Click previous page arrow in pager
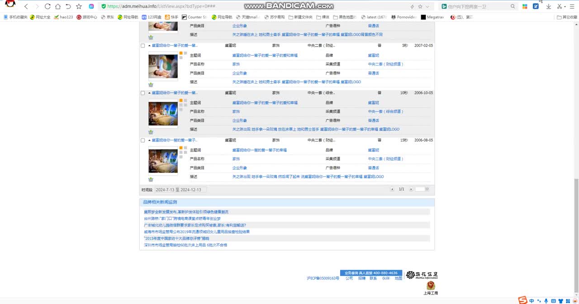This screenshot has height=304, width=579. pos(392,189)
